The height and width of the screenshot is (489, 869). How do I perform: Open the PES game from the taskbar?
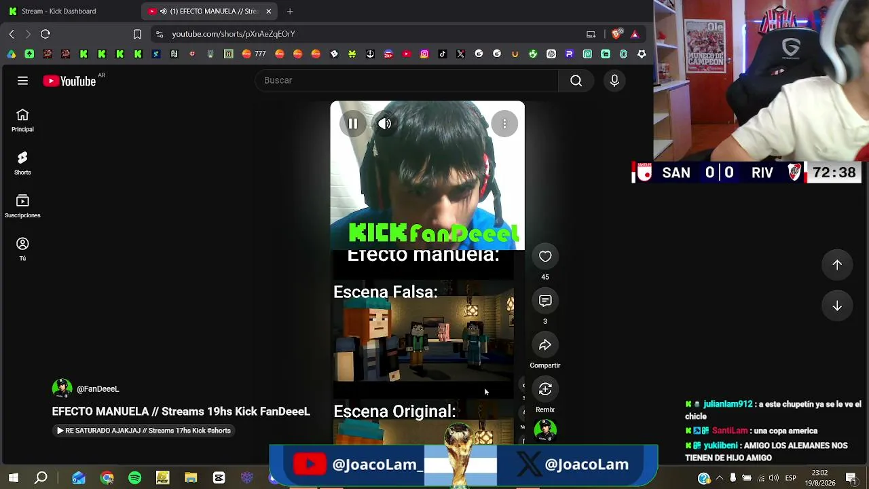(162, 478)
